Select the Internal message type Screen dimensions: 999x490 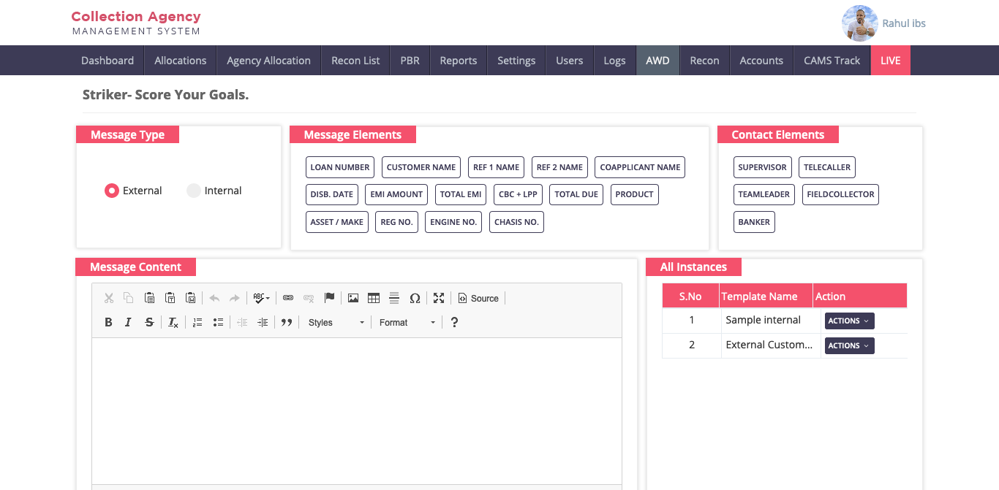(x=194, y=191)
